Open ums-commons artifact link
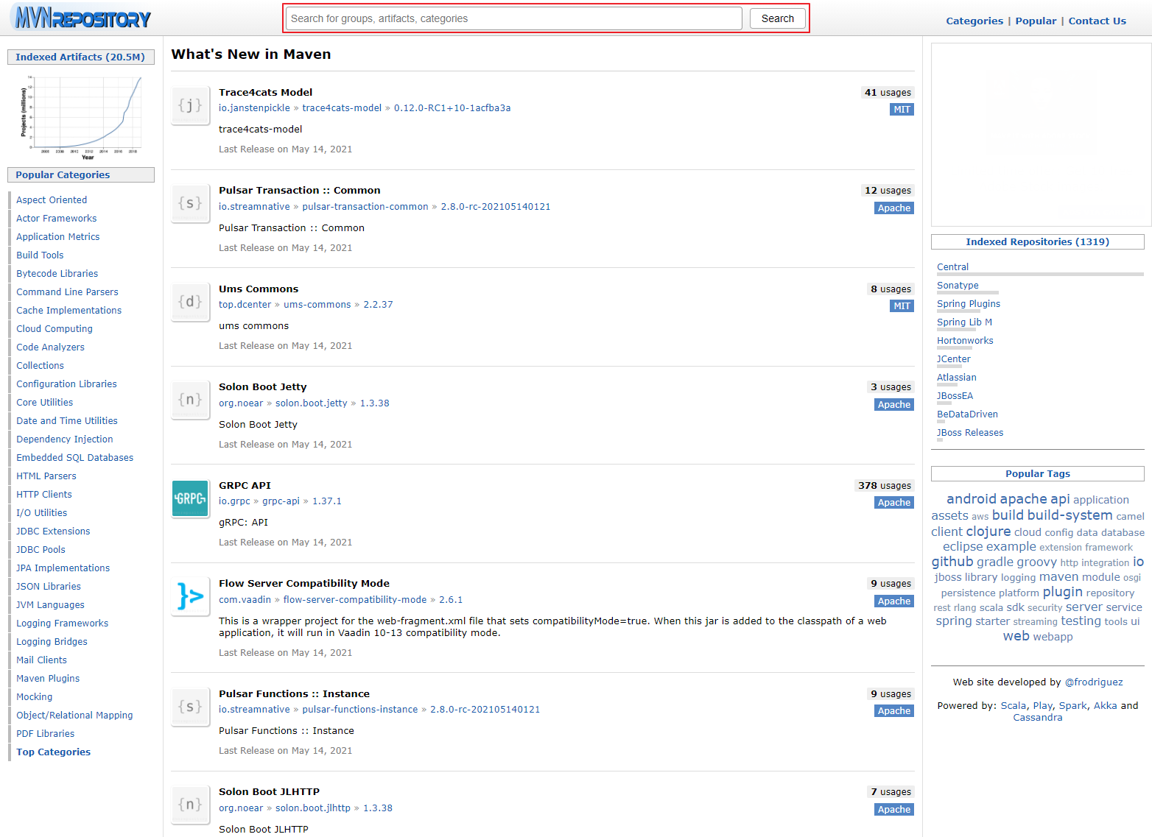The image size is (1152, 837). point(317,304)
